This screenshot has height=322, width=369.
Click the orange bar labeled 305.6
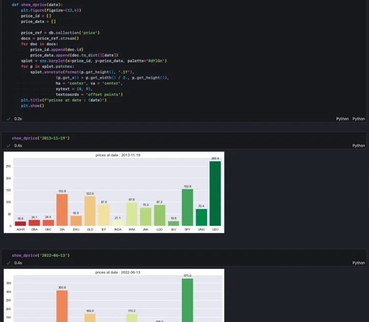62,306
